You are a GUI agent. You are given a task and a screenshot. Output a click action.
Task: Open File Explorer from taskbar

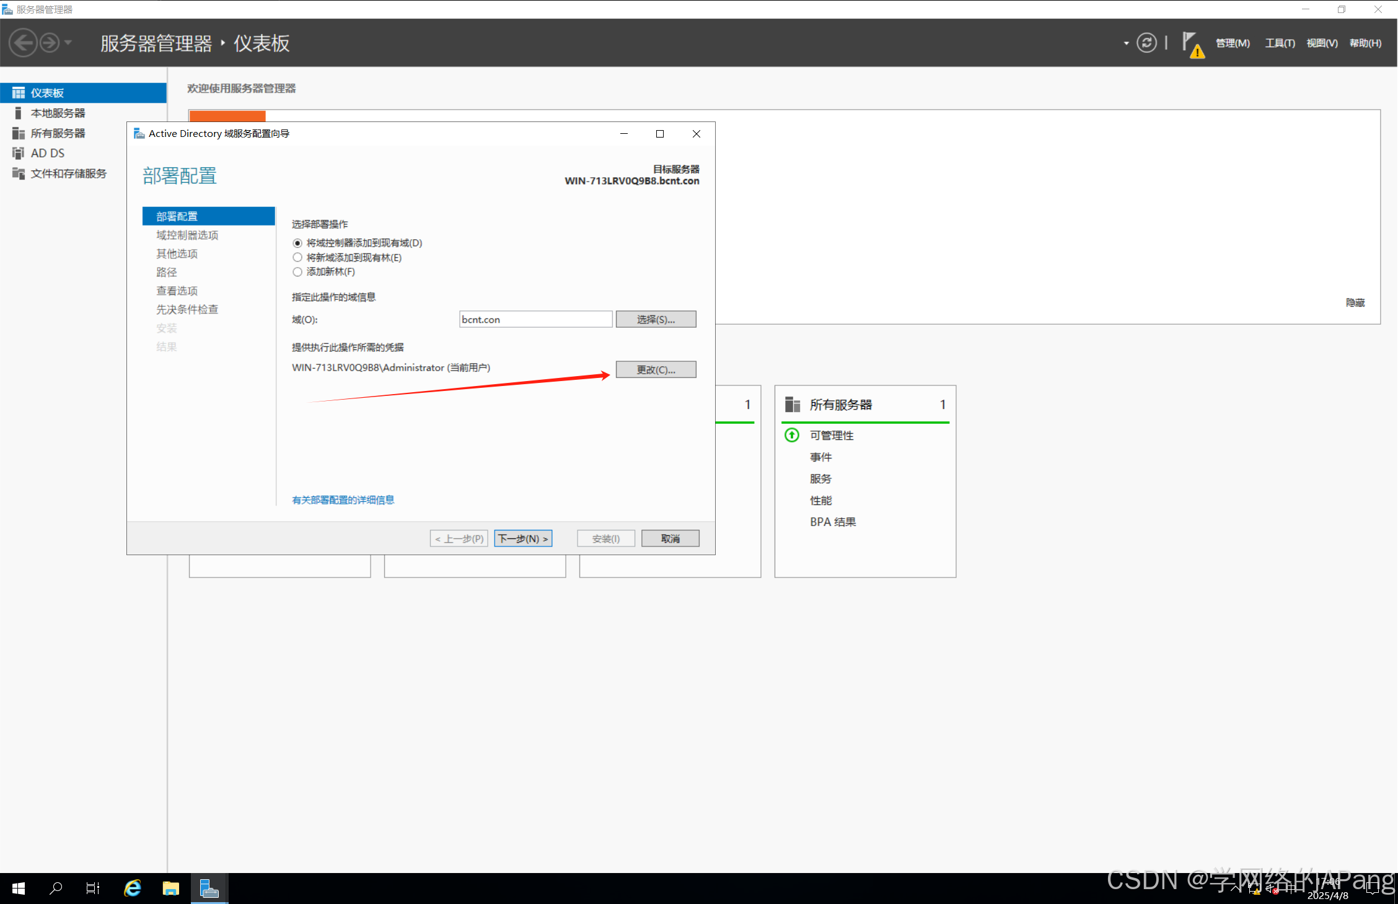point(170,889)
